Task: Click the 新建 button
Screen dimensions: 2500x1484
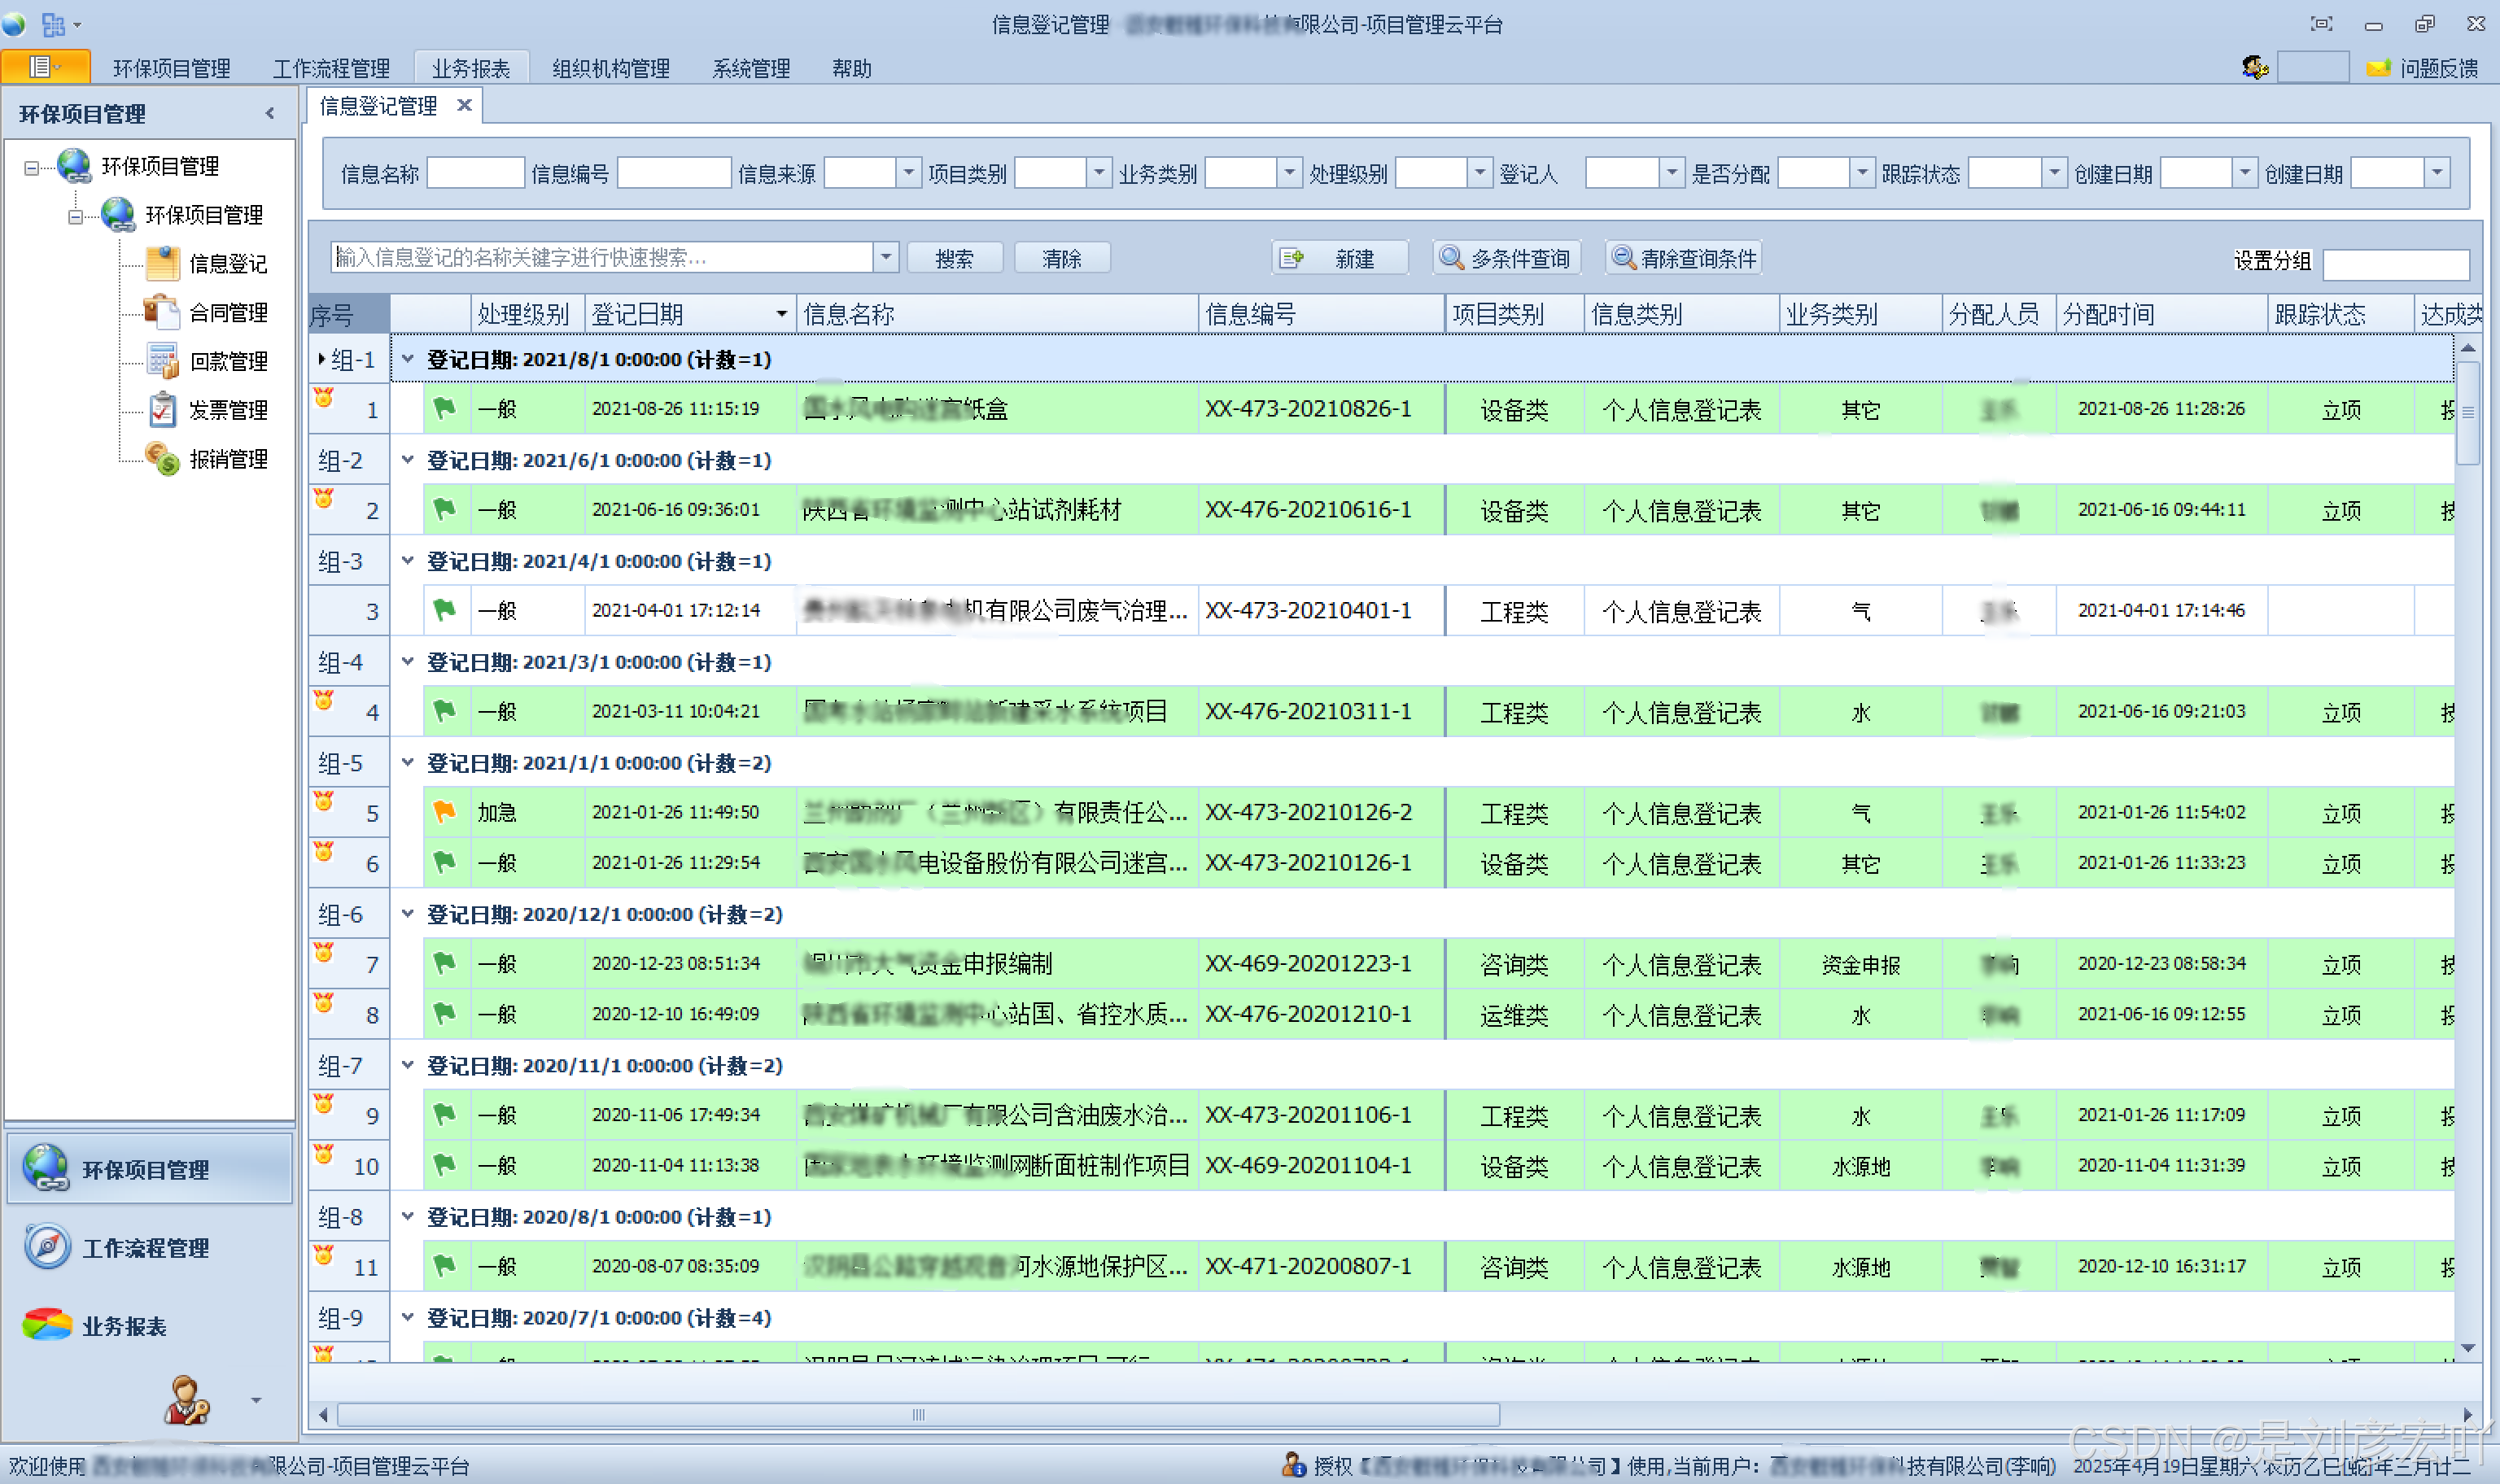Action: point(1339,259)
